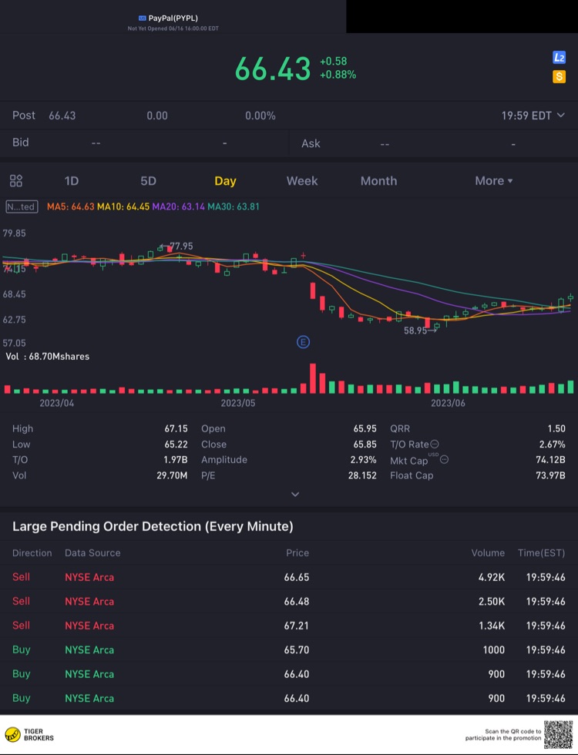Tap the Large Pending Order Detection heading
The height and width of the screenshot is (755, 578).
point(153,526)
